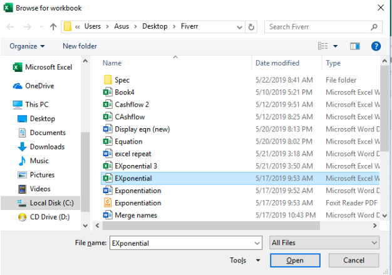Click the Excel icon in the title bar
Screen dimensions: 392x275
click(x=8, y=7)
